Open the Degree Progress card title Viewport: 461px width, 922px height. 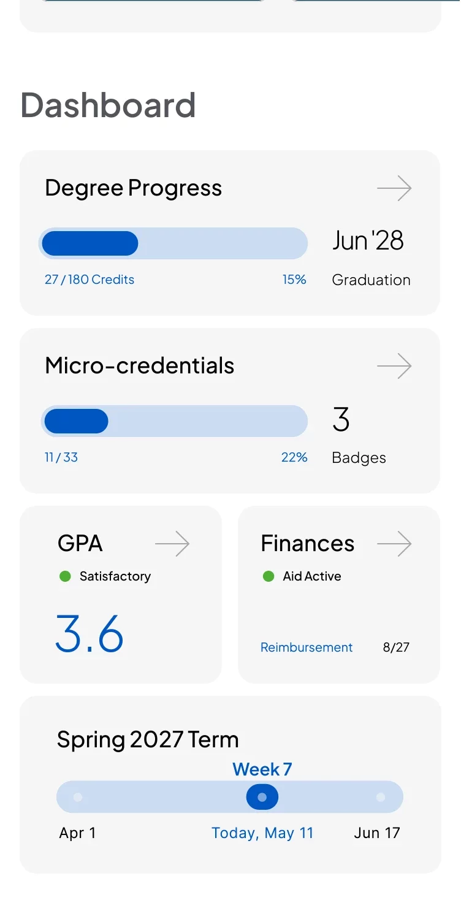point(134,188)
